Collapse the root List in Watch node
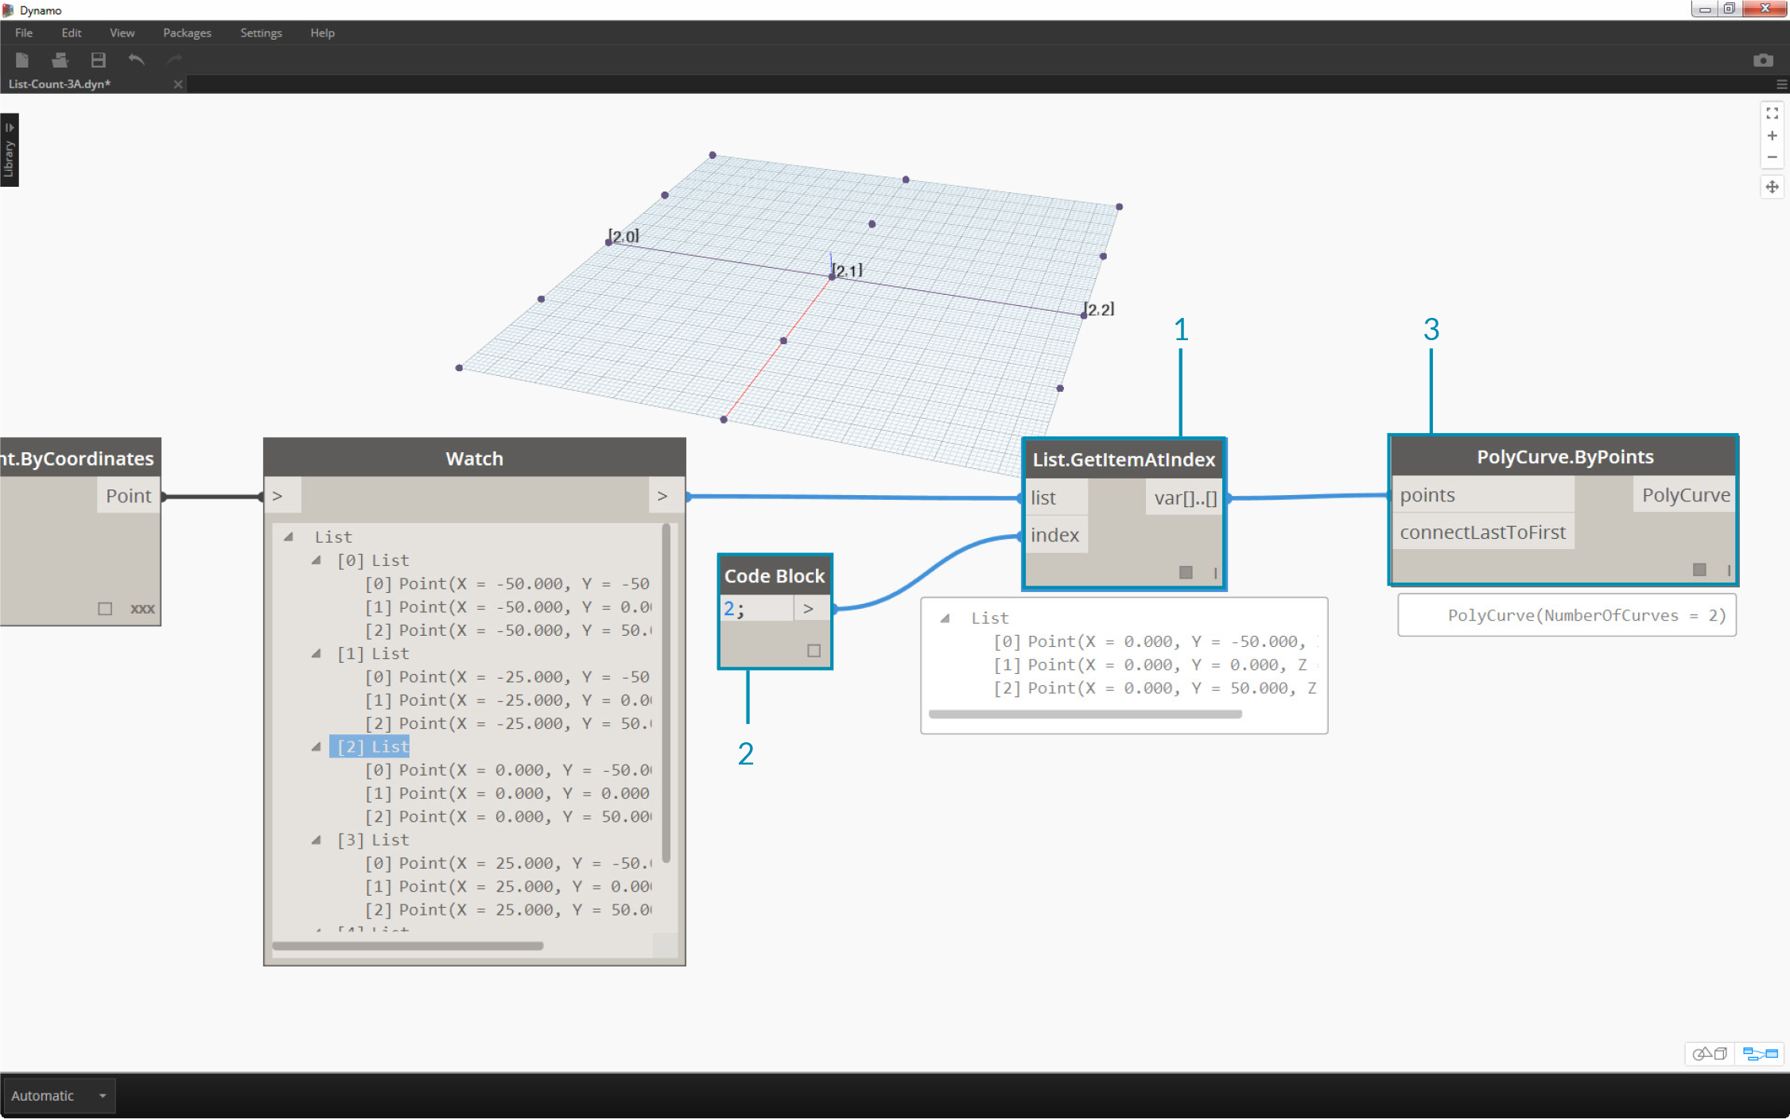Screen dimensions: 1790x1119 [x=289, y=537]
